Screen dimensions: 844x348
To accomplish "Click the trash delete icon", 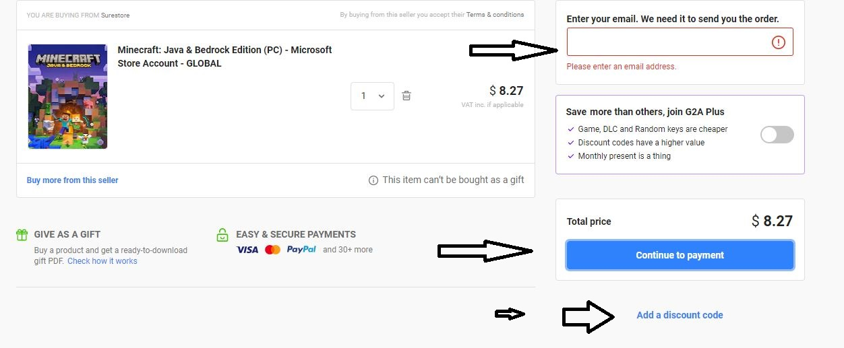I will click(406, 96).
